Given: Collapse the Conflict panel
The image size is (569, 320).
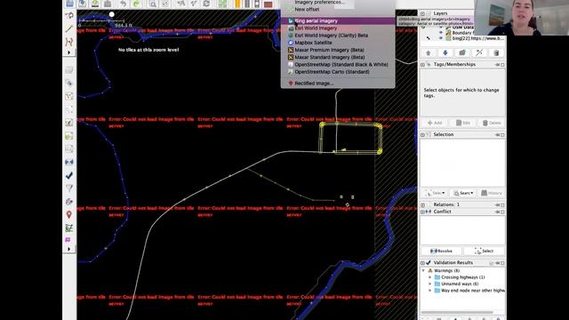Looking at the screenshot, I should point(423,212).
